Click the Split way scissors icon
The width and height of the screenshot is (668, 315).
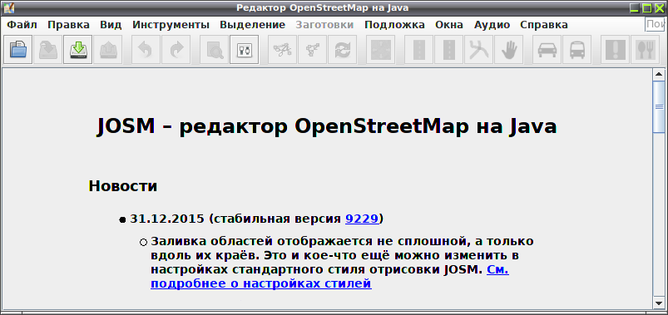[x=282, y=49]
